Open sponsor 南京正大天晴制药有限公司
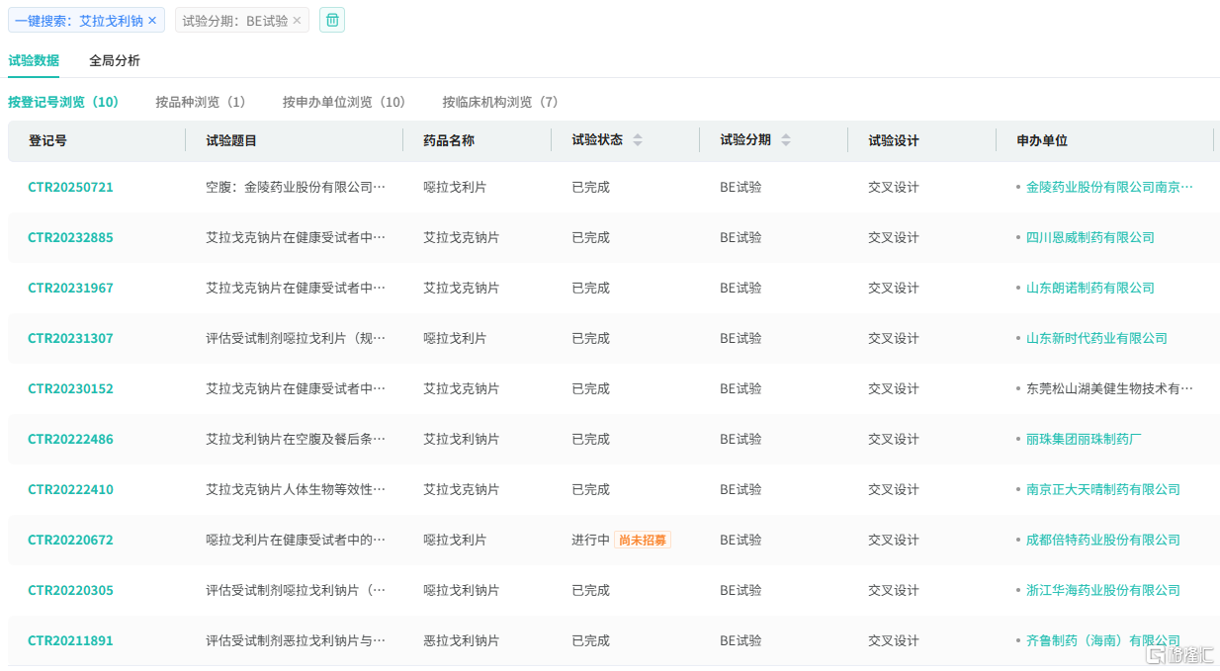This screenshot has height=671, width=1220. point(1103,489)
